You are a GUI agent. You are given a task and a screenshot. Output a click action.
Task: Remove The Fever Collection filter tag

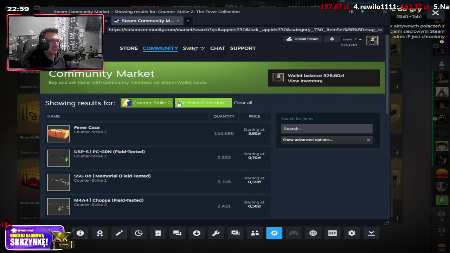[227, 103]
